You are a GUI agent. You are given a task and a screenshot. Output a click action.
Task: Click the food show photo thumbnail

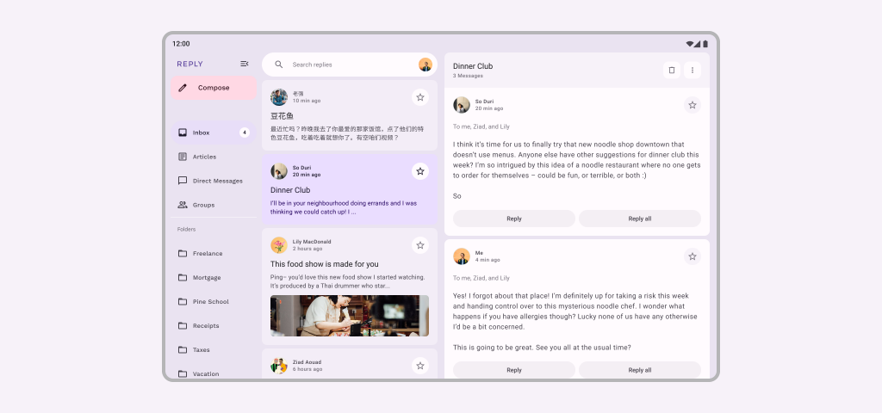pos(350,316)
